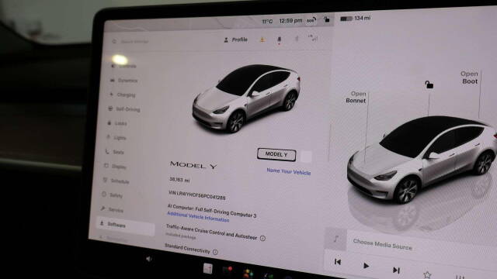Screen dimensions: 497x279
Task: Show info for Traffic-Aware Cruise Control and Autosteer
Action: point(262,238)
